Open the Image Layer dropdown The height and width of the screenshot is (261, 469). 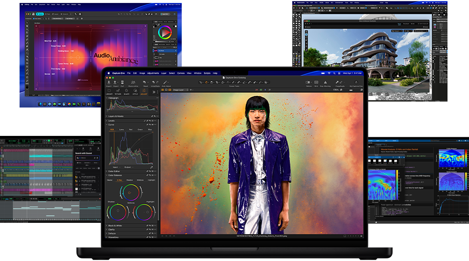181,90
